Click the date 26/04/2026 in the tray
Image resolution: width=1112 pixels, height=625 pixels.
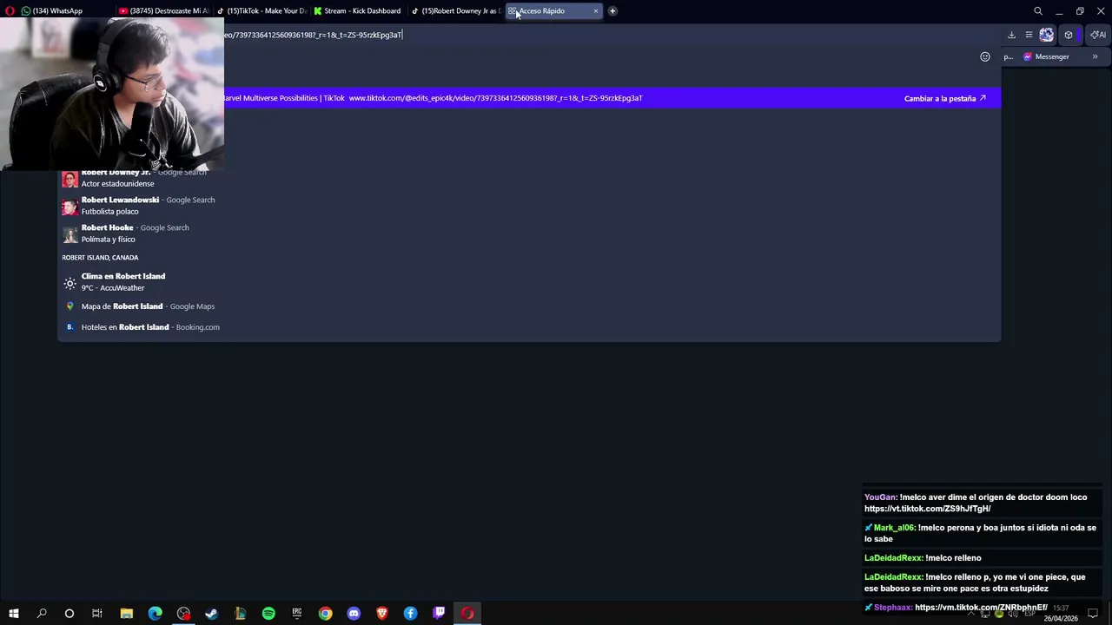click(x=1061, y=619)
